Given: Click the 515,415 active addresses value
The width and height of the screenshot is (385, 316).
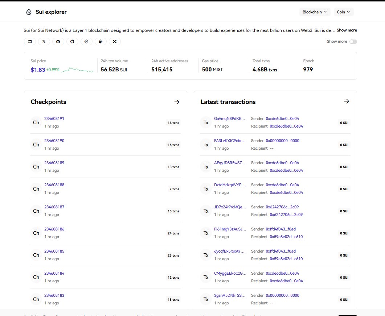Looking at the screenshot, I should point(162,69).
